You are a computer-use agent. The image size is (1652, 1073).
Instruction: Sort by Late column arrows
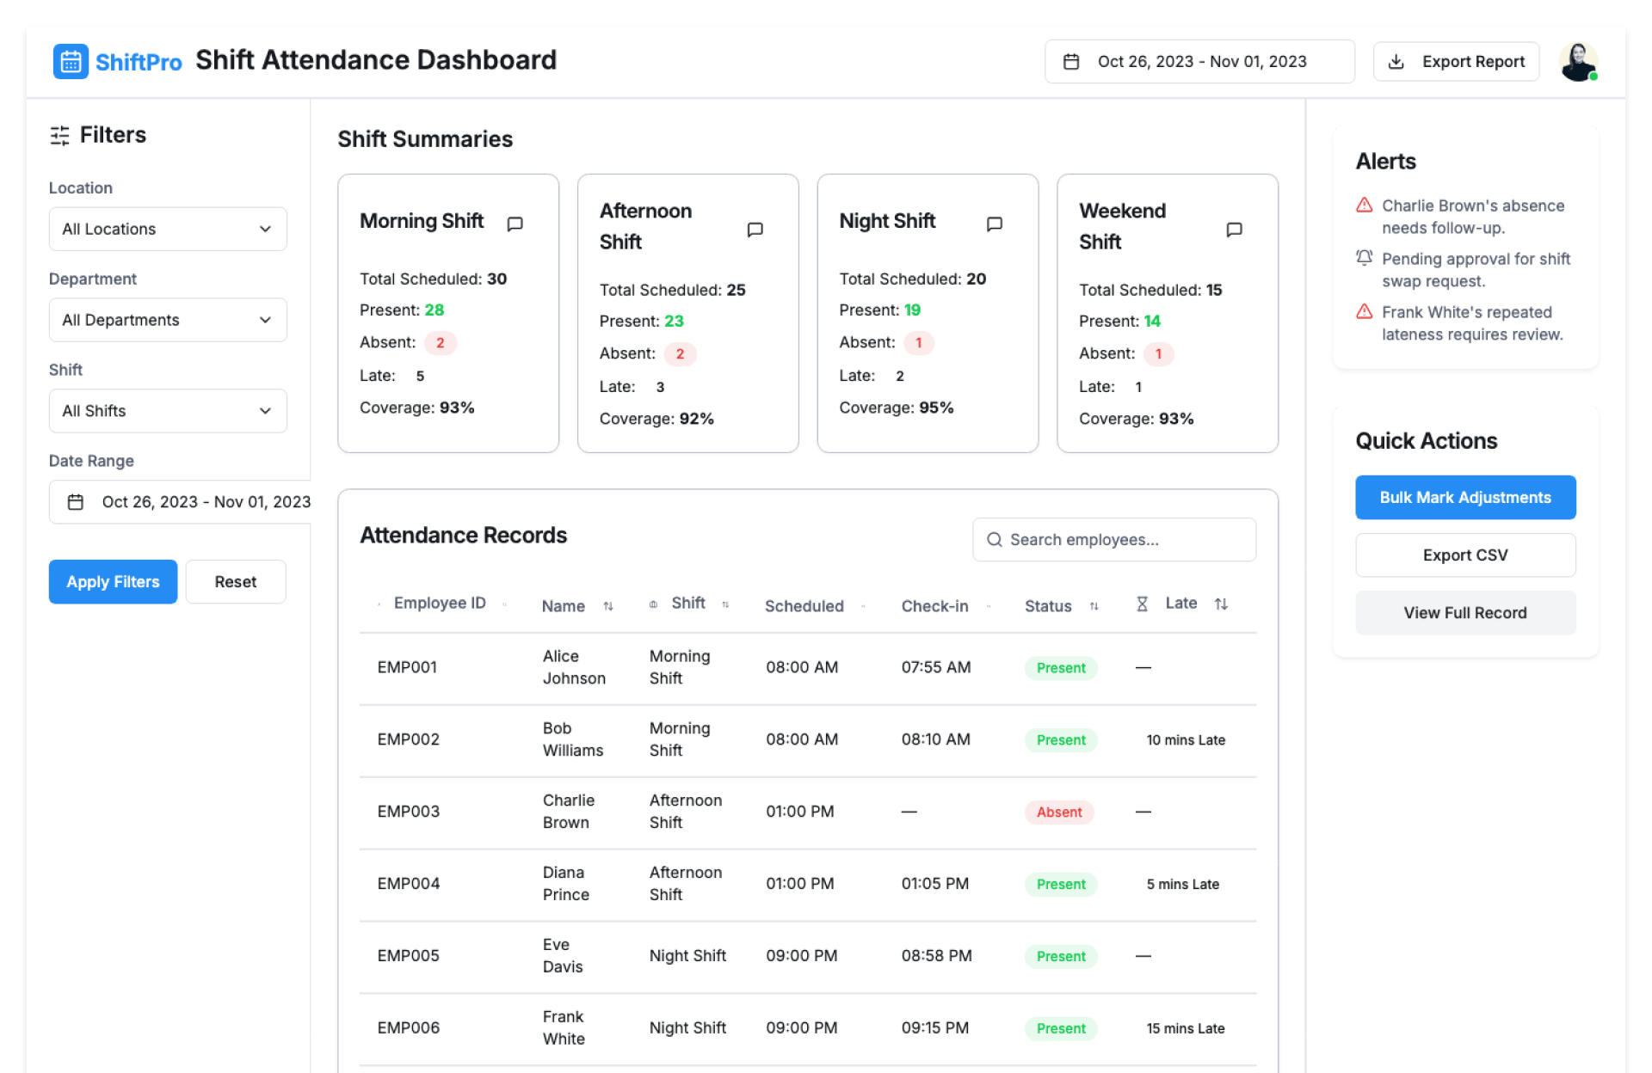click(1221, 604)
